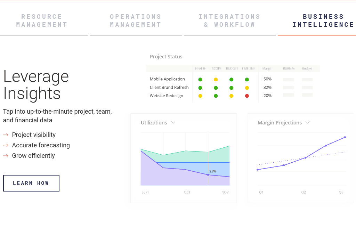
Task: Click the OCT label on Utilizations chart
Action: point(187,192)
